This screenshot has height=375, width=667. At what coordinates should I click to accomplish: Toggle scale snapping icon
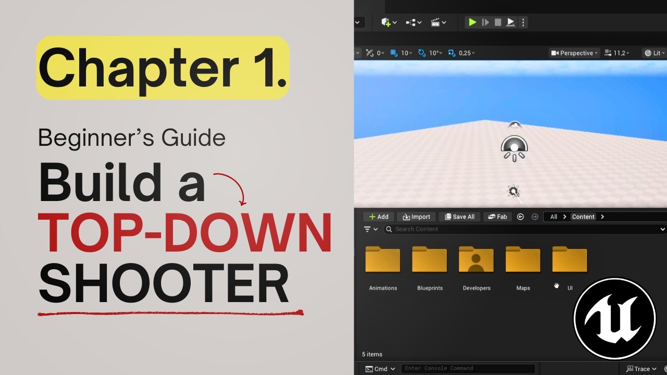[452, 53]
